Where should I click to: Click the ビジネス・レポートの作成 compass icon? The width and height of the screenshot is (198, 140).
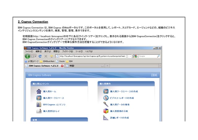pos(106,98)
